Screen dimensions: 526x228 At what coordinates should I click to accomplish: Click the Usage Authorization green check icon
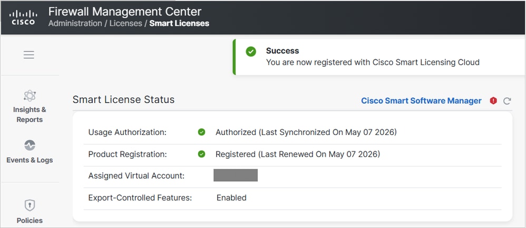pyautogui.click(x=201, y=132)
